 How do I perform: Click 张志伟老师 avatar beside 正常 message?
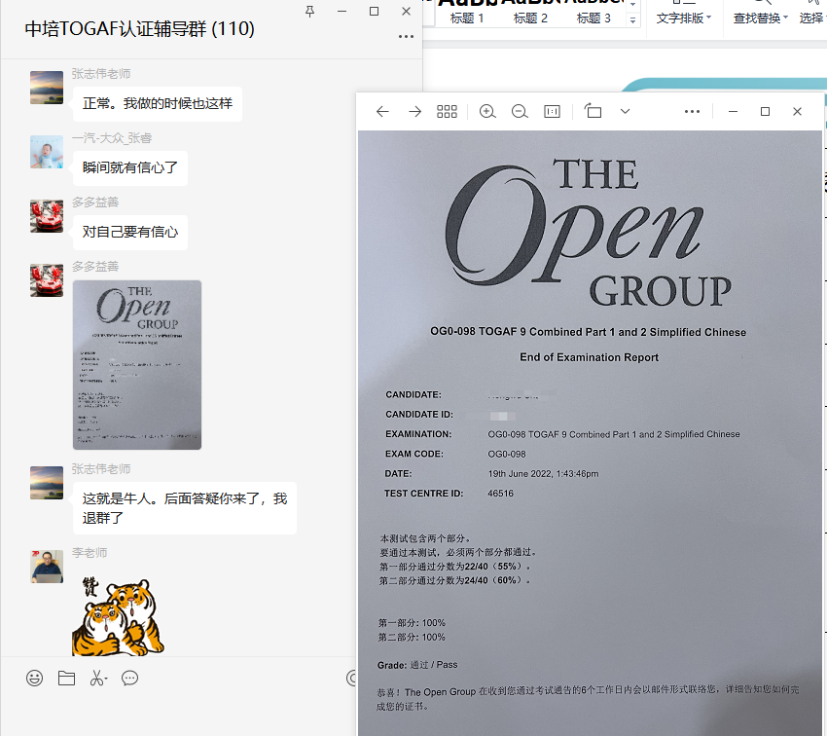point(47,88)
